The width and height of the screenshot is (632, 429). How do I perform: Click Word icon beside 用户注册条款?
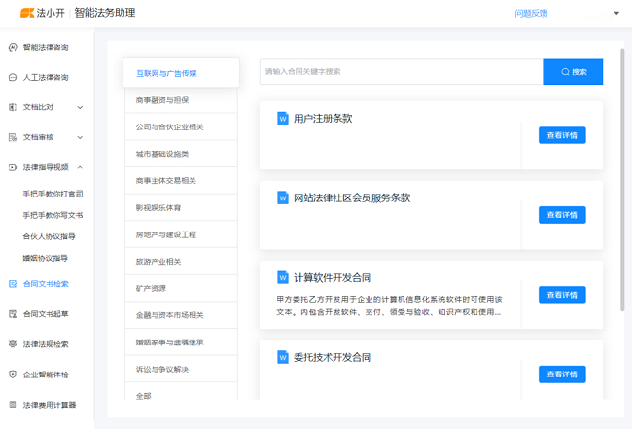[283, 119]
